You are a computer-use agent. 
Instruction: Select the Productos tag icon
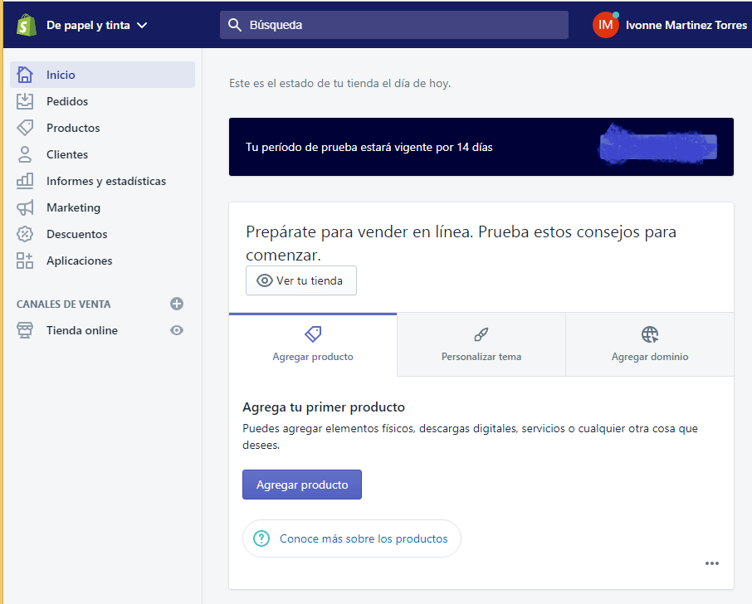click(25, 128)
